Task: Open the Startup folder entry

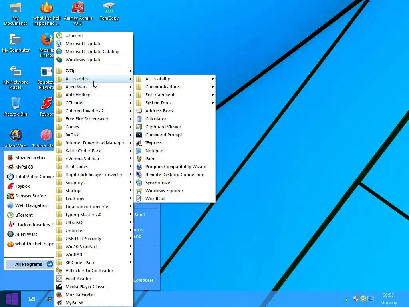Action: click(x=93, y=191)
